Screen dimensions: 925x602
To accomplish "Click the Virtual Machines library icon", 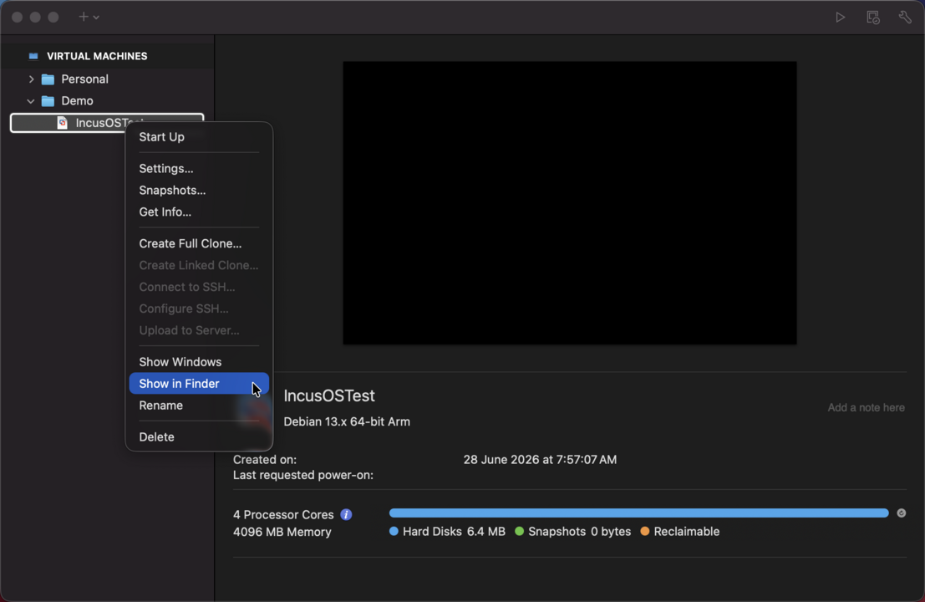I will pyautogui.click(x=33, y=56).
